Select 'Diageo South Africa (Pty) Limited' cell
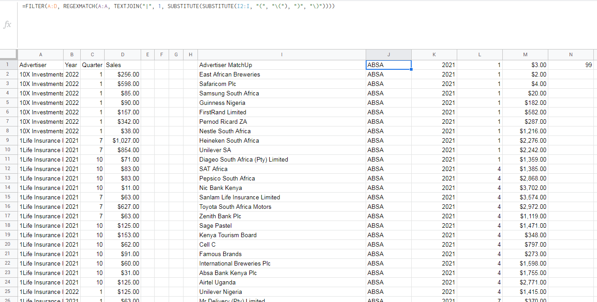This screenshot has height=302, width=597. pyautogui.click(x=282, y=159)
